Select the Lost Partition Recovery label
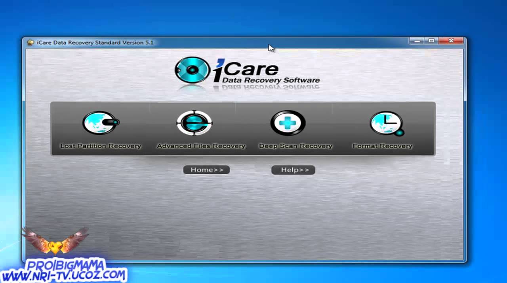Image resolution: width=507 pixels, height=283 pixels. pos(101,146)
